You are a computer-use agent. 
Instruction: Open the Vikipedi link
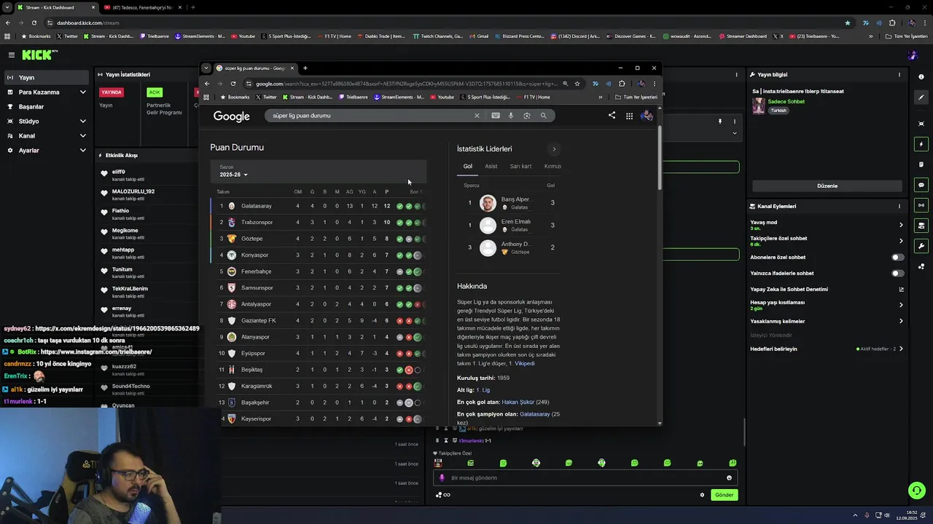(x=525, y=363)
